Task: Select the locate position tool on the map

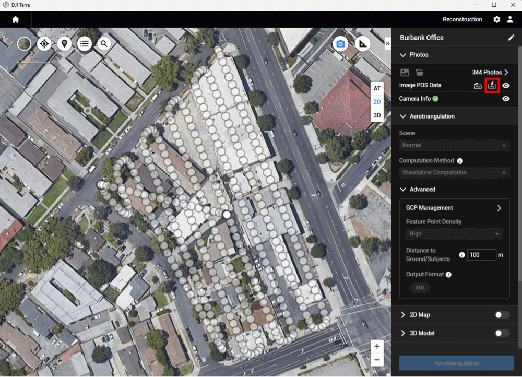Action: tap(44, 44)
